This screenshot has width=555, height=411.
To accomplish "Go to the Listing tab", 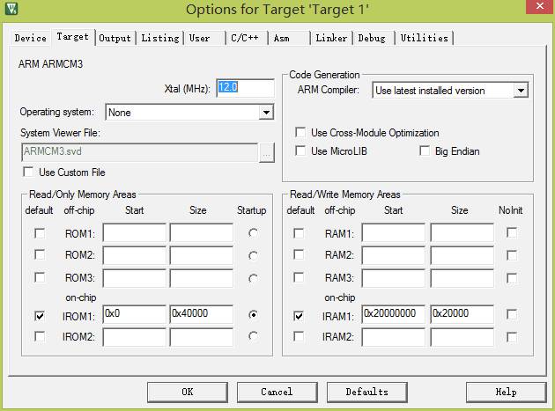I will (x=160, y=38).
